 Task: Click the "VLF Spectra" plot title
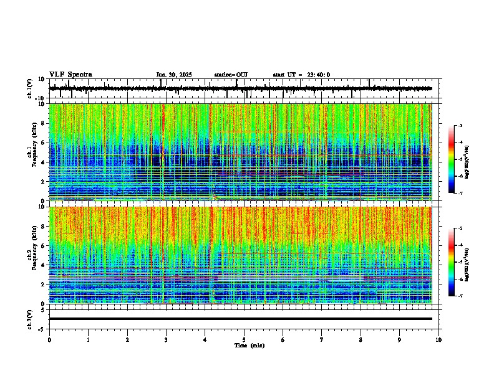click(70, 75)
